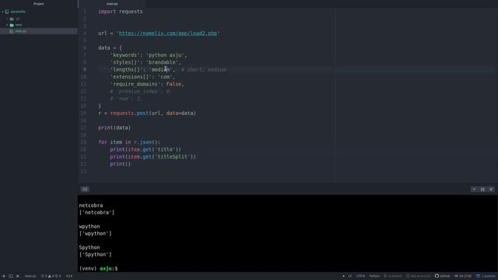Click 'netcobra' output line in terminal

(91, 205)
